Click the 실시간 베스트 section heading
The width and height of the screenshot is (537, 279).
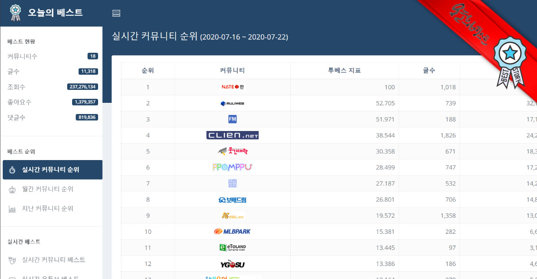click(x=24, y=242)
